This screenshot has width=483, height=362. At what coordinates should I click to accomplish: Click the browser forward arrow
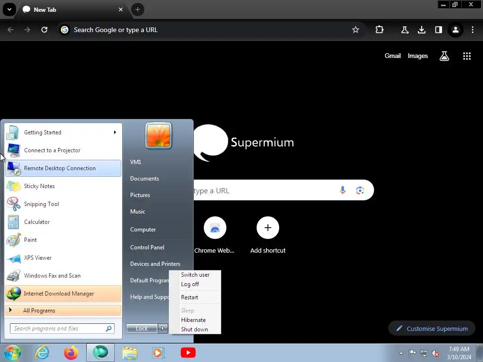[27, 30]
